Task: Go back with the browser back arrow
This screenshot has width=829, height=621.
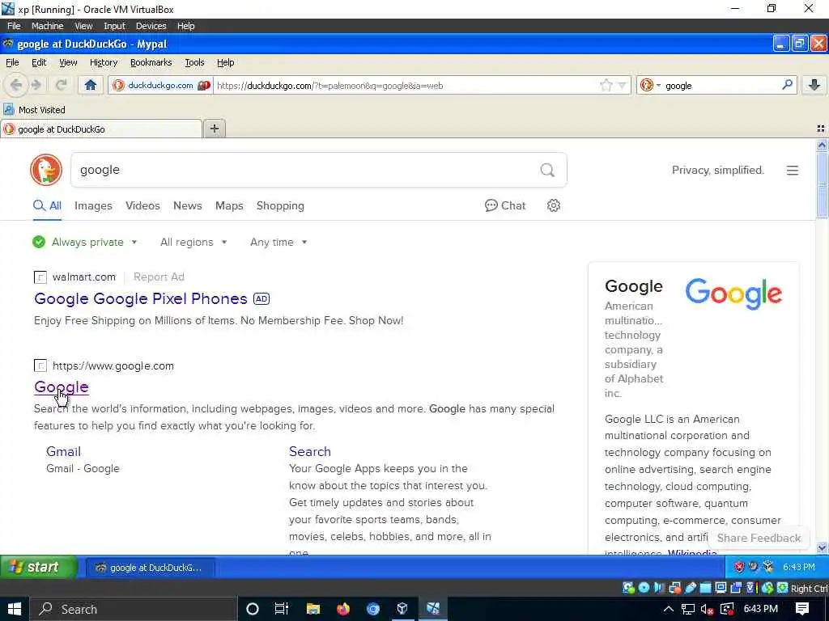Action: tap(16, 85)
